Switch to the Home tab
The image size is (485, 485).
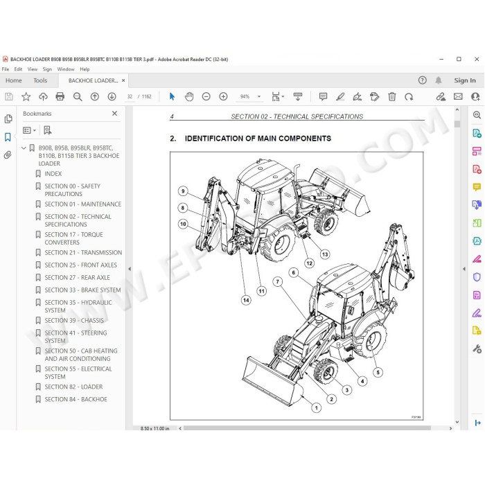14,80
